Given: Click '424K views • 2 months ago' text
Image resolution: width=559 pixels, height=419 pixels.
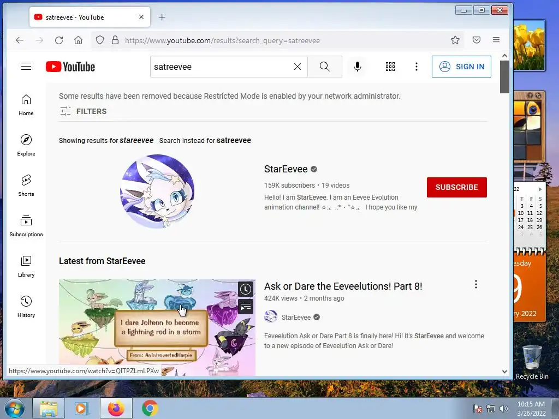Looking at the screenshot, I should [x=304, y=298].
